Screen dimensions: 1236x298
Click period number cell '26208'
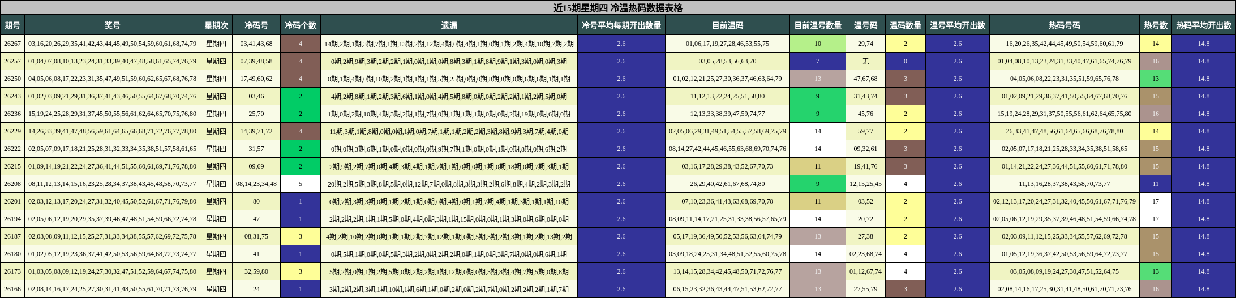(12, 184)
